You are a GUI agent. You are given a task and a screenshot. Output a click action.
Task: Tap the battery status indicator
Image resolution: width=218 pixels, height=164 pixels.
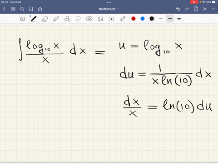(214, 2)
